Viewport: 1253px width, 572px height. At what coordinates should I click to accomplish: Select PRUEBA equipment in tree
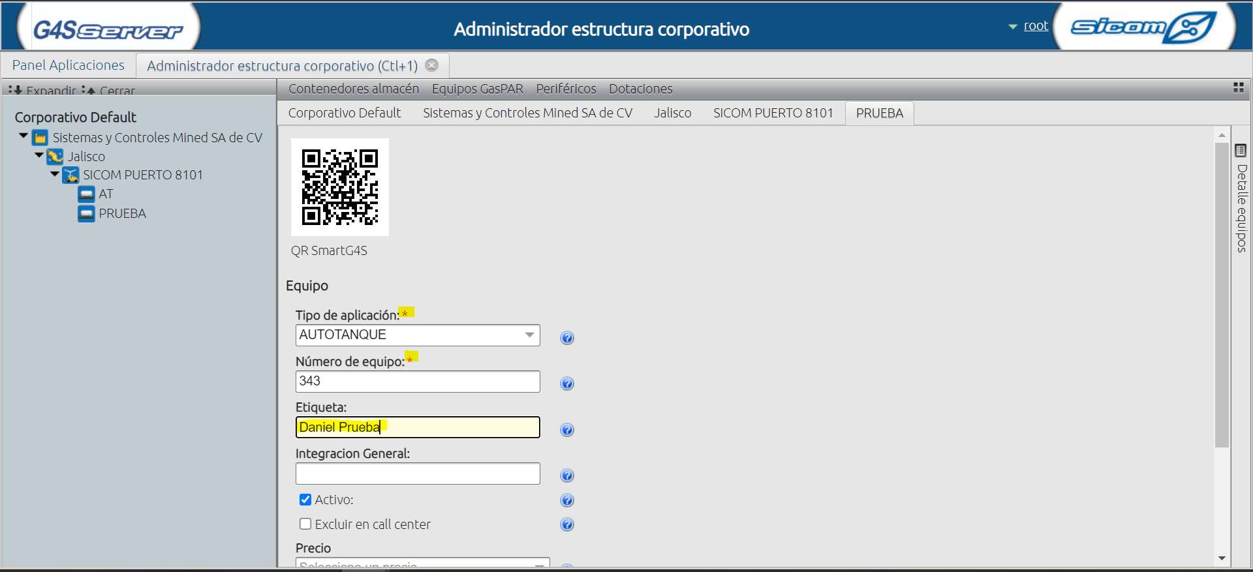[122, 213]
